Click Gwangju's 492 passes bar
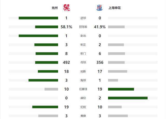 click(47, 62)
